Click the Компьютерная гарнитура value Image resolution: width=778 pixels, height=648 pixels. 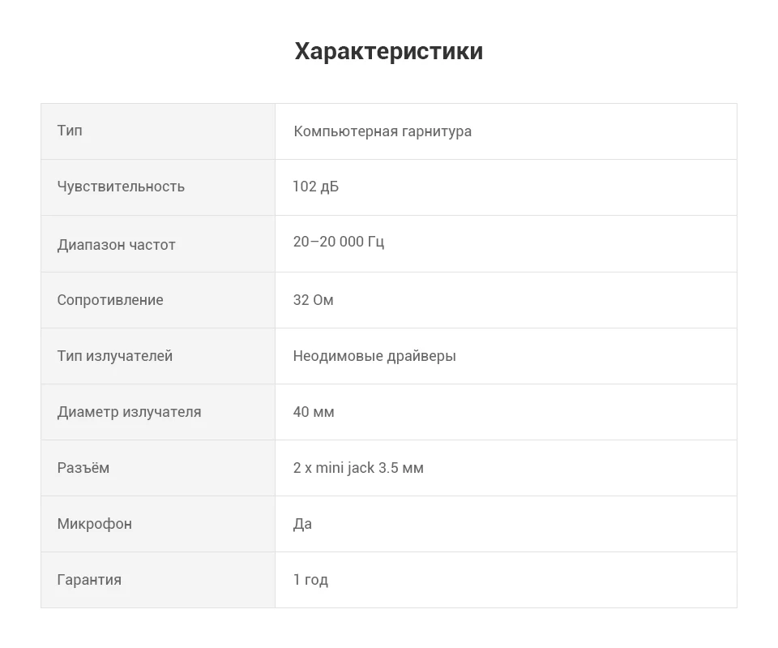pyautogui.click(x=383, y=131)
